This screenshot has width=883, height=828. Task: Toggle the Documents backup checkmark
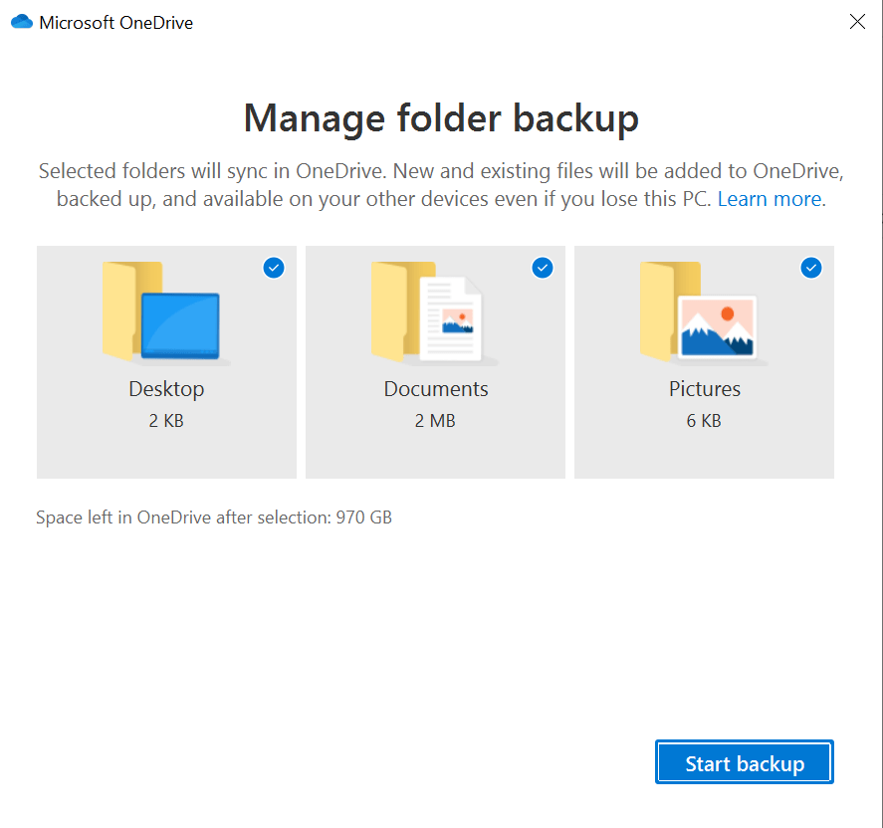click(x=543, y=268)
